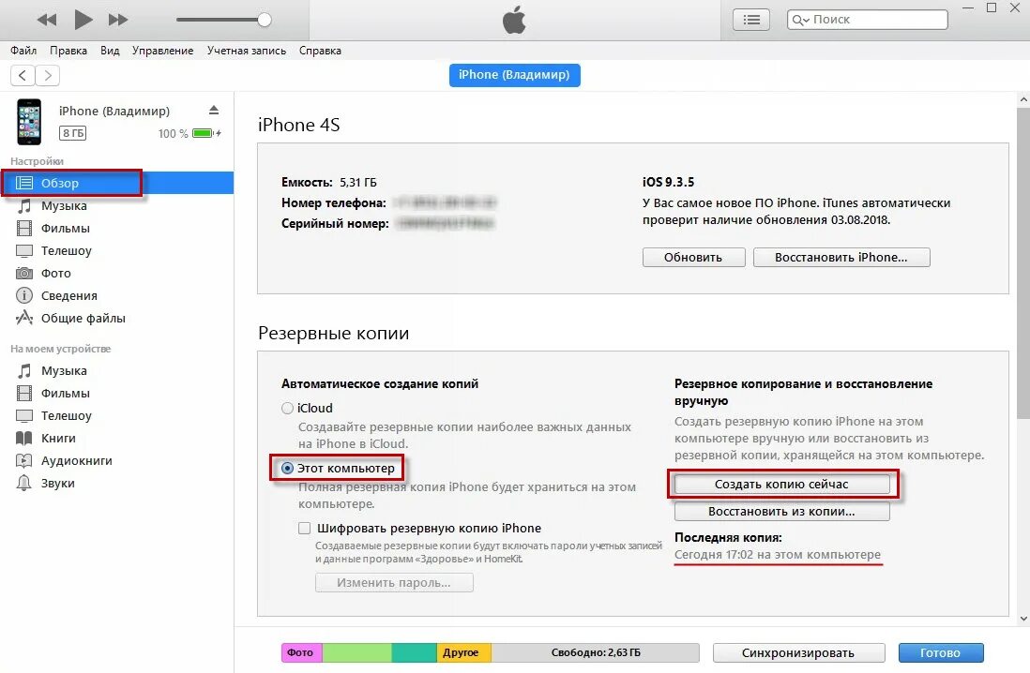Click the rewind icon
Viewport: 1030px width, 673px height.
(x=47, y=20)
